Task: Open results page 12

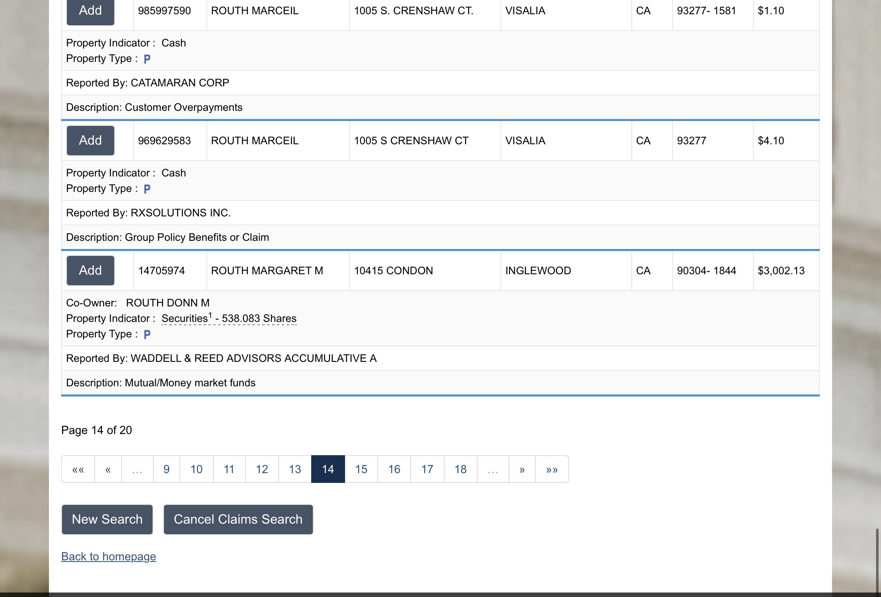Action: 262,469
